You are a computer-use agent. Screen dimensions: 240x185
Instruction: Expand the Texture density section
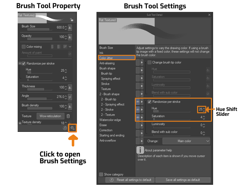coord(20,123)
